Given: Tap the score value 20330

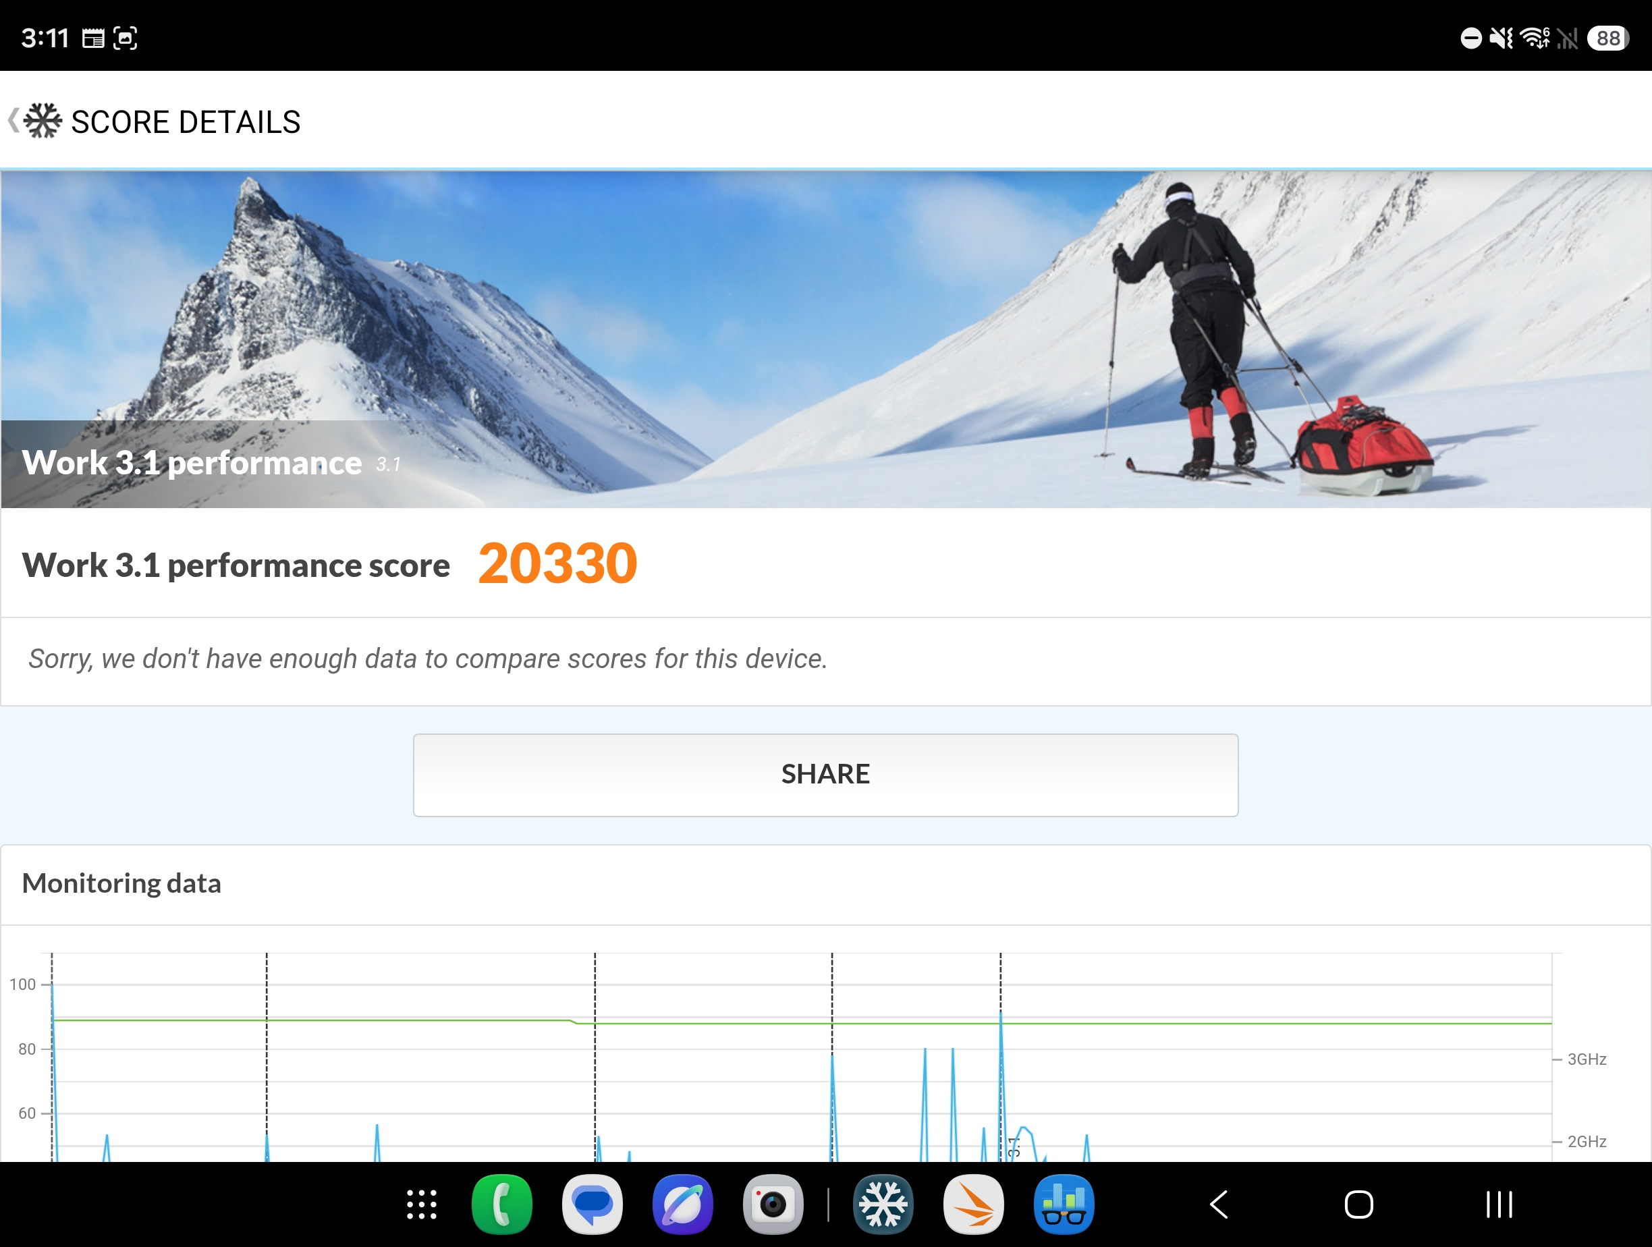Looking at the screenshot, I should click(x=557, y=563).
